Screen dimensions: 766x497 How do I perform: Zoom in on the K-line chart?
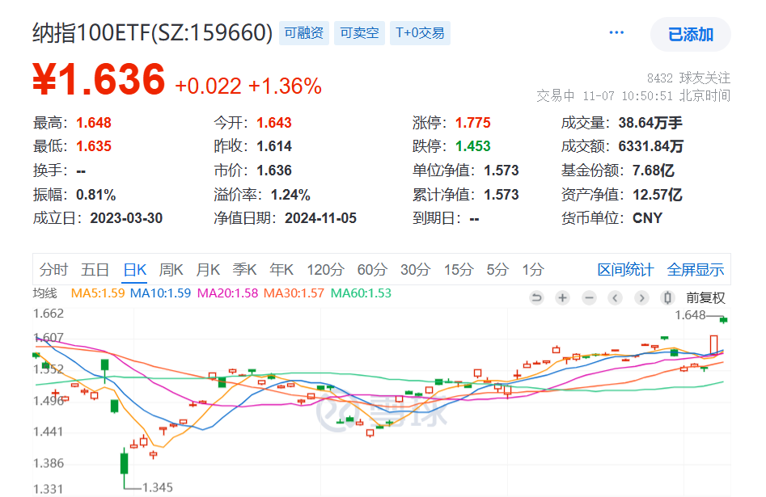(x=562, y=297)
